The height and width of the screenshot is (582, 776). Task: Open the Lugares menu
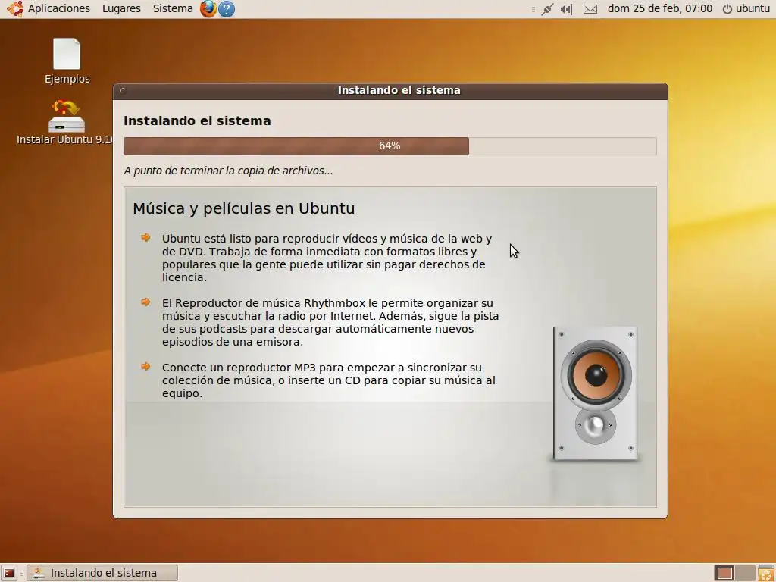[121, 8]
